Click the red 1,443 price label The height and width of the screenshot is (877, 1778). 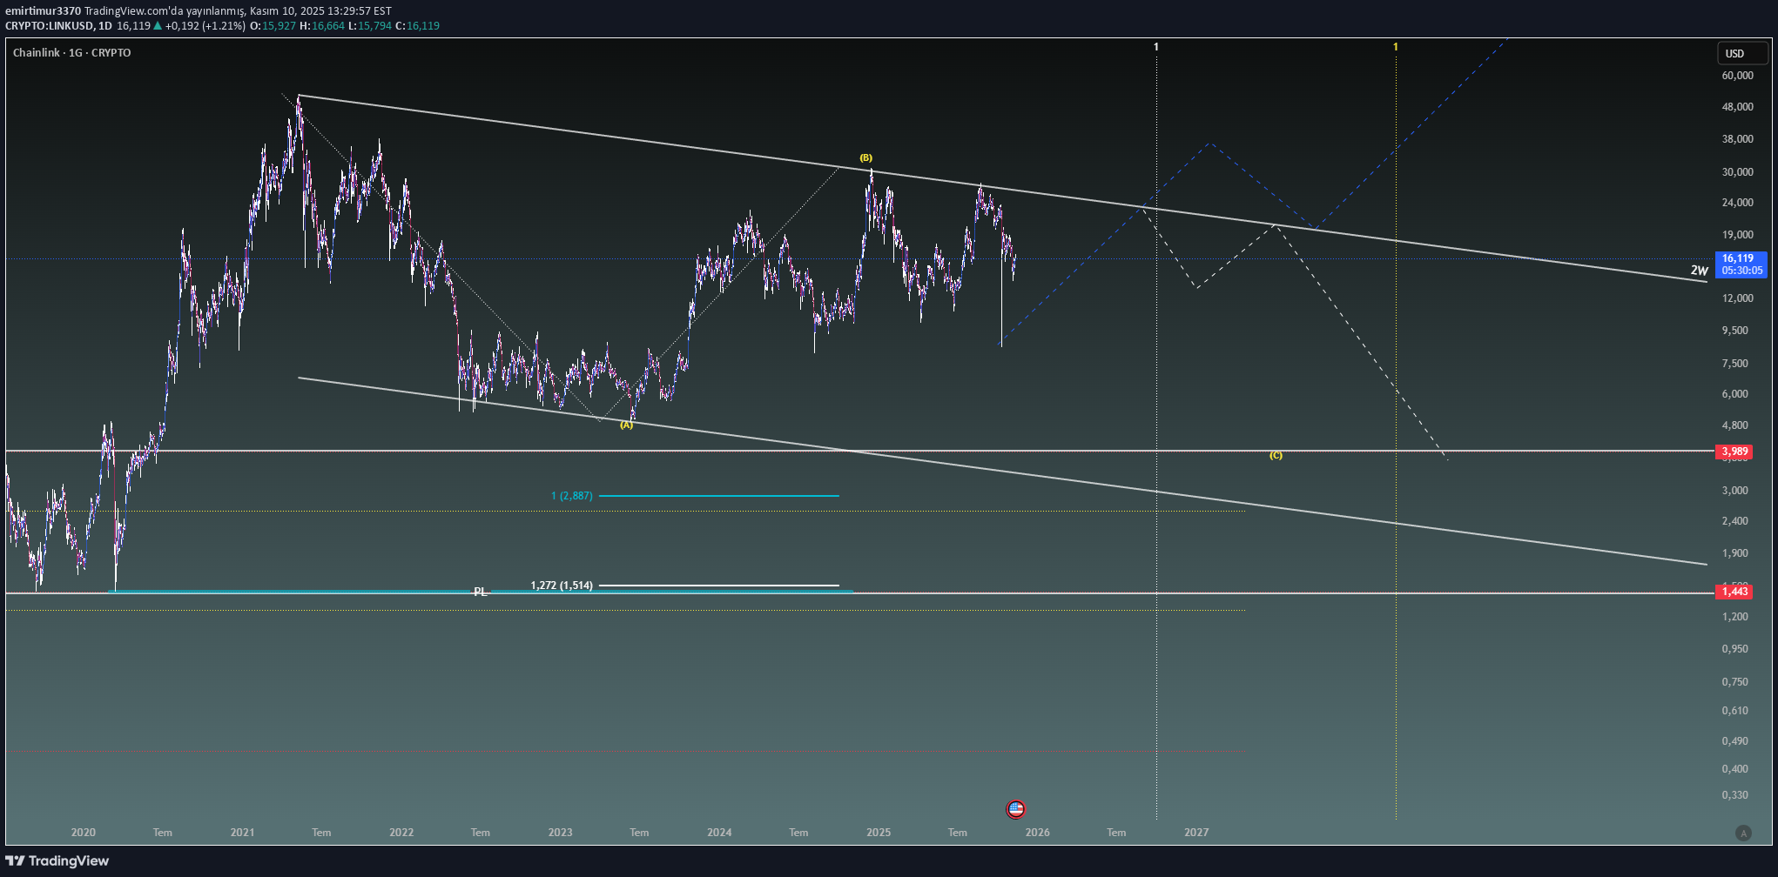[1734, 592]
